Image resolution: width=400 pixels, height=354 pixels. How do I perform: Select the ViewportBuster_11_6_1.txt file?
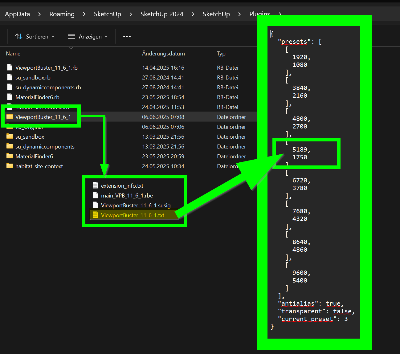(x=133, y=215)
